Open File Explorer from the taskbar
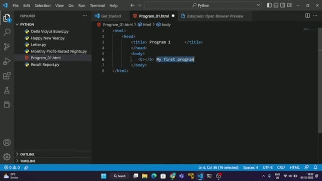Viewport: 322px width, 181px height. pyautogui.click(x=144, y=176)
